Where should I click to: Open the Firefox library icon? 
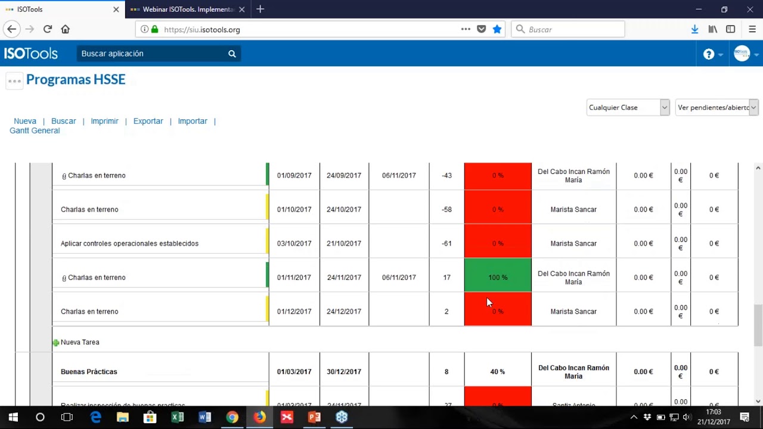point(713,29)
